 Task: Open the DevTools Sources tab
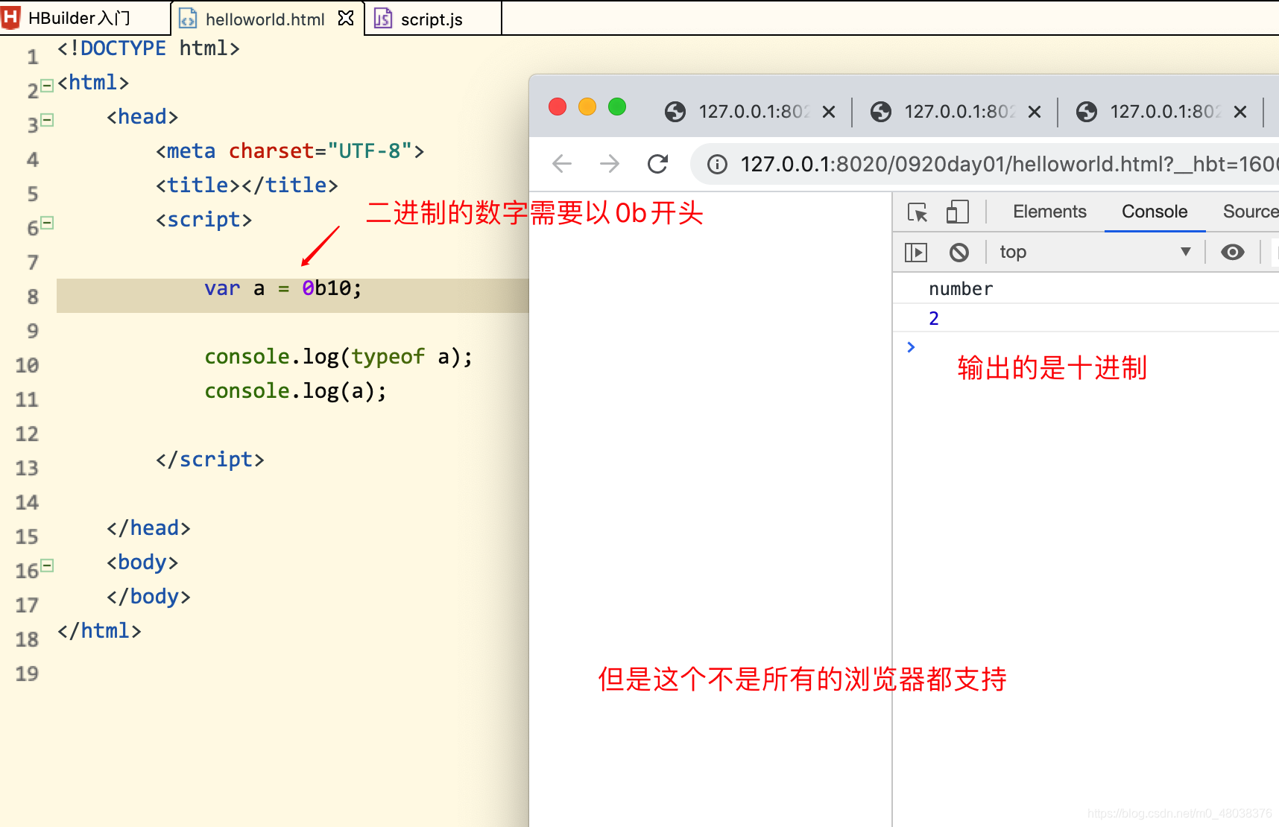[1250, 212]
